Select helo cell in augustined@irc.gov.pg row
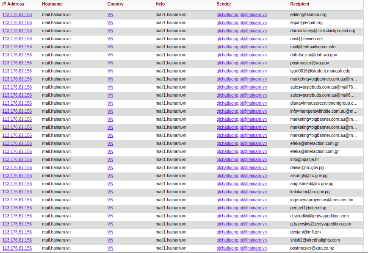 [x=171, y=183]
